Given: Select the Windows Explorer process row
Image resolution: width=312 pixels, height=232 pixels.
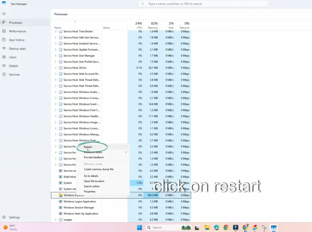Looking at the screenshot, I should [121, 195].
